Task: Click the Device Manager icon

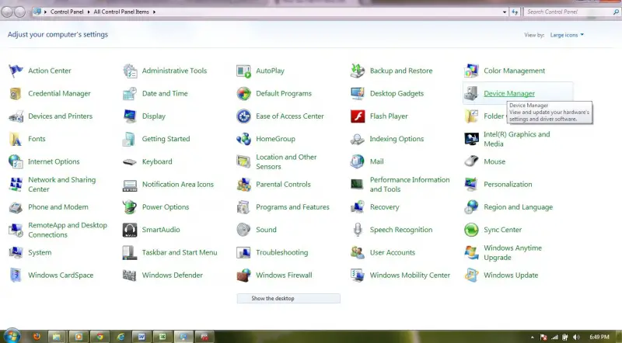Action: point(471,93)
